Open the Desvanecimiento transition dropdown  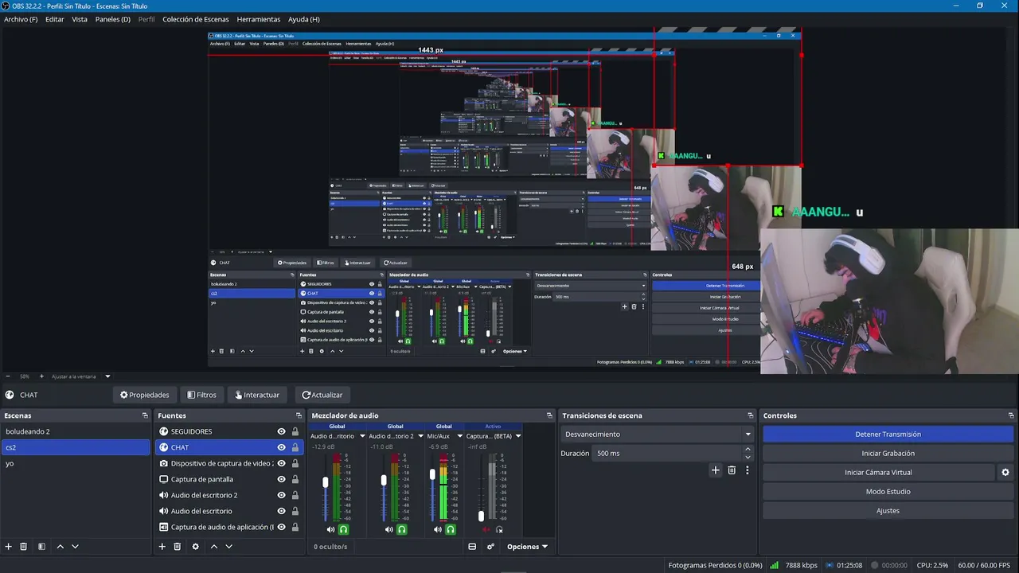coord(658,435)
